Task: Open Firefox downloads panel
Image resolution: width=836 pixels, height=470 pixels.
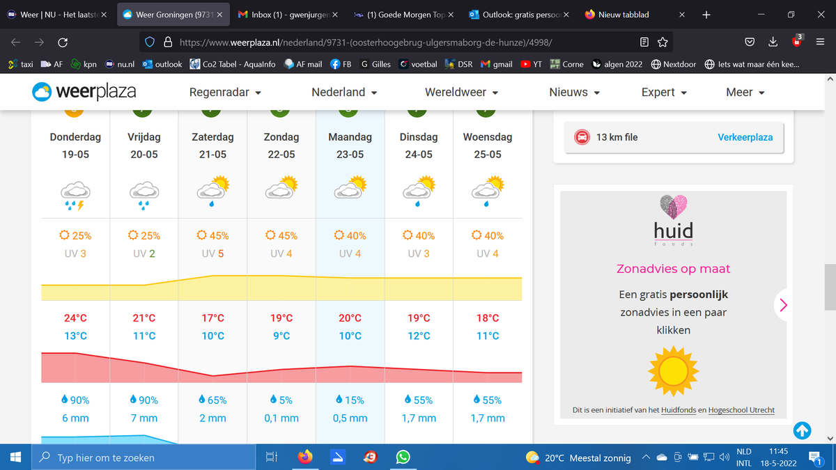Action: click(773, 42)
